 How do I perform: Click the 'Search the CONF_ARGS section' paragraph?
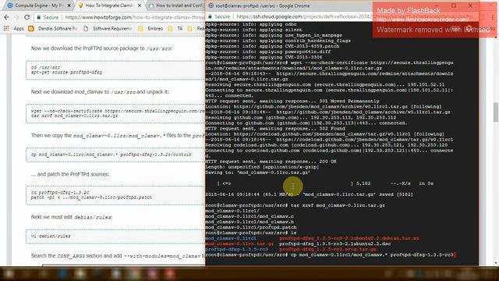pyautogui.click(x=118, y=255)
